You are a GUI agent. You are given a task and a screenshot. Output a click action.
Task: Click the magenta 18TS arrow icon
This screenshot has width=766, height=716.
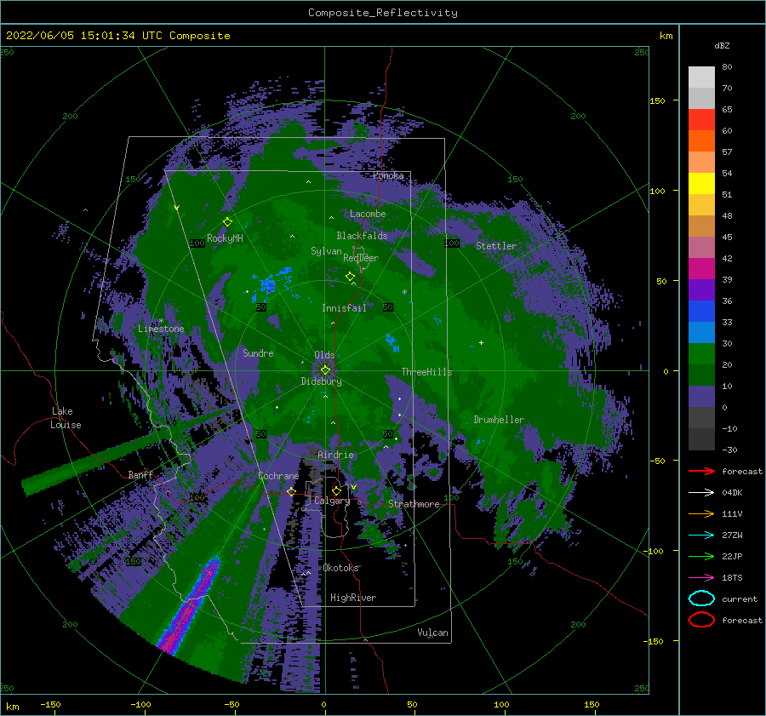pyautogui.click(x=701, y=578)
